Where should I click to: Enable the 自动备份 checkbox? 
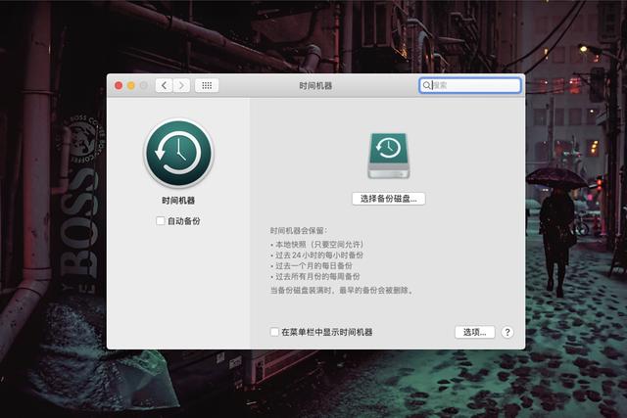pos(161,220)
